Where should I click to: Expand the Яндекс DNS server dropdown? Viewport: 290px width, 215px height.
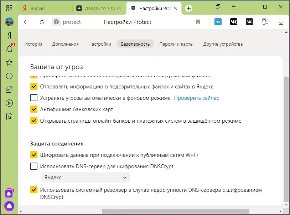coord(86,178)
